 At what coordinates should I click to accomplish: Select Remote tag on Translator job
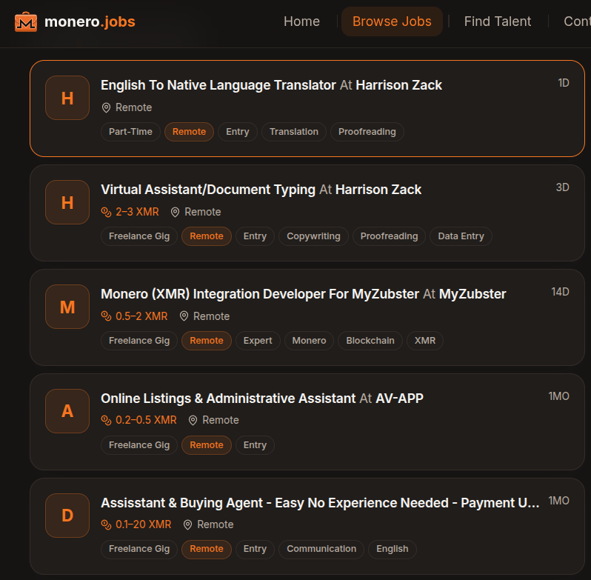click(189, 132)
